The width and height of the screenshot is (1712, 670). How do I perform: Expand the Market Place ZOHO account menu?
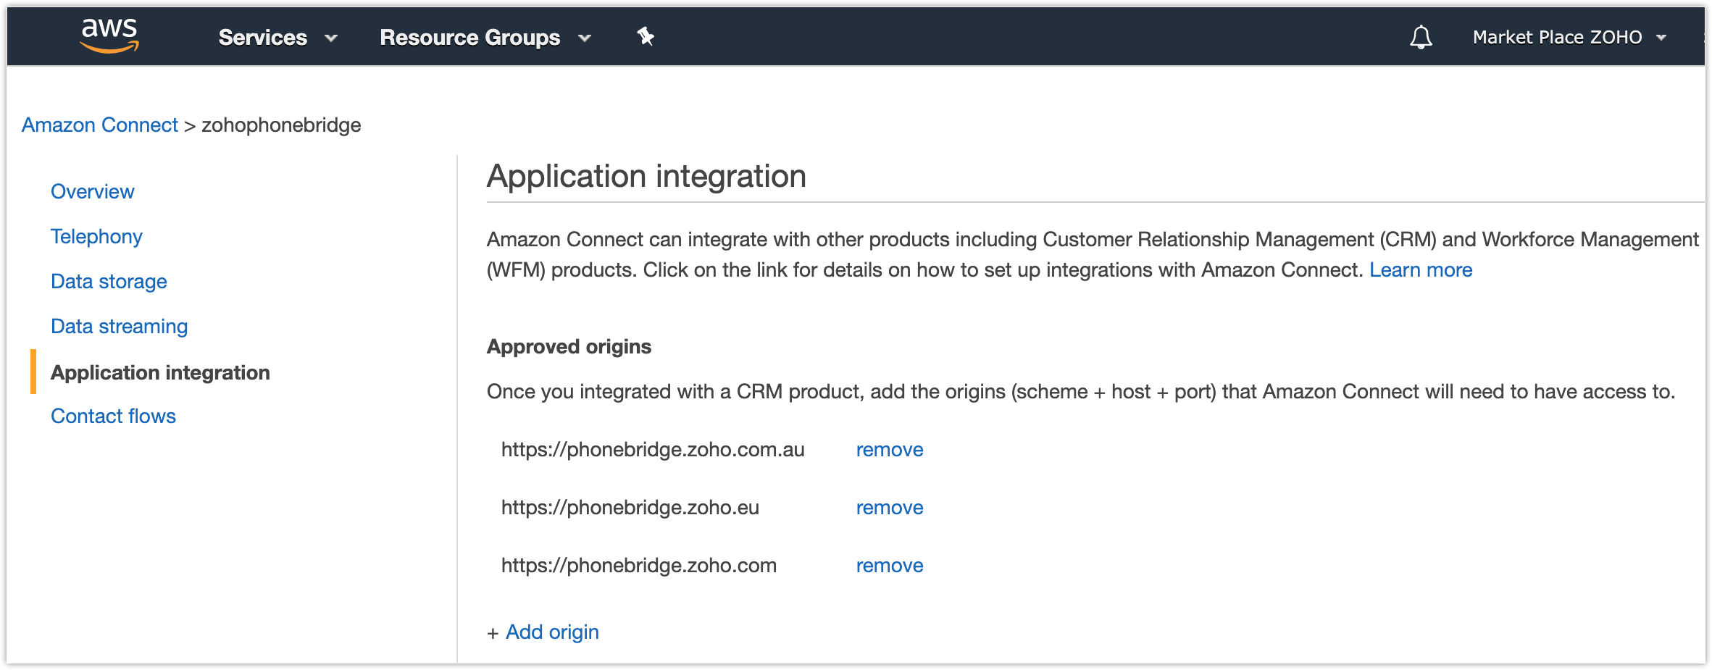(1569, 38)
